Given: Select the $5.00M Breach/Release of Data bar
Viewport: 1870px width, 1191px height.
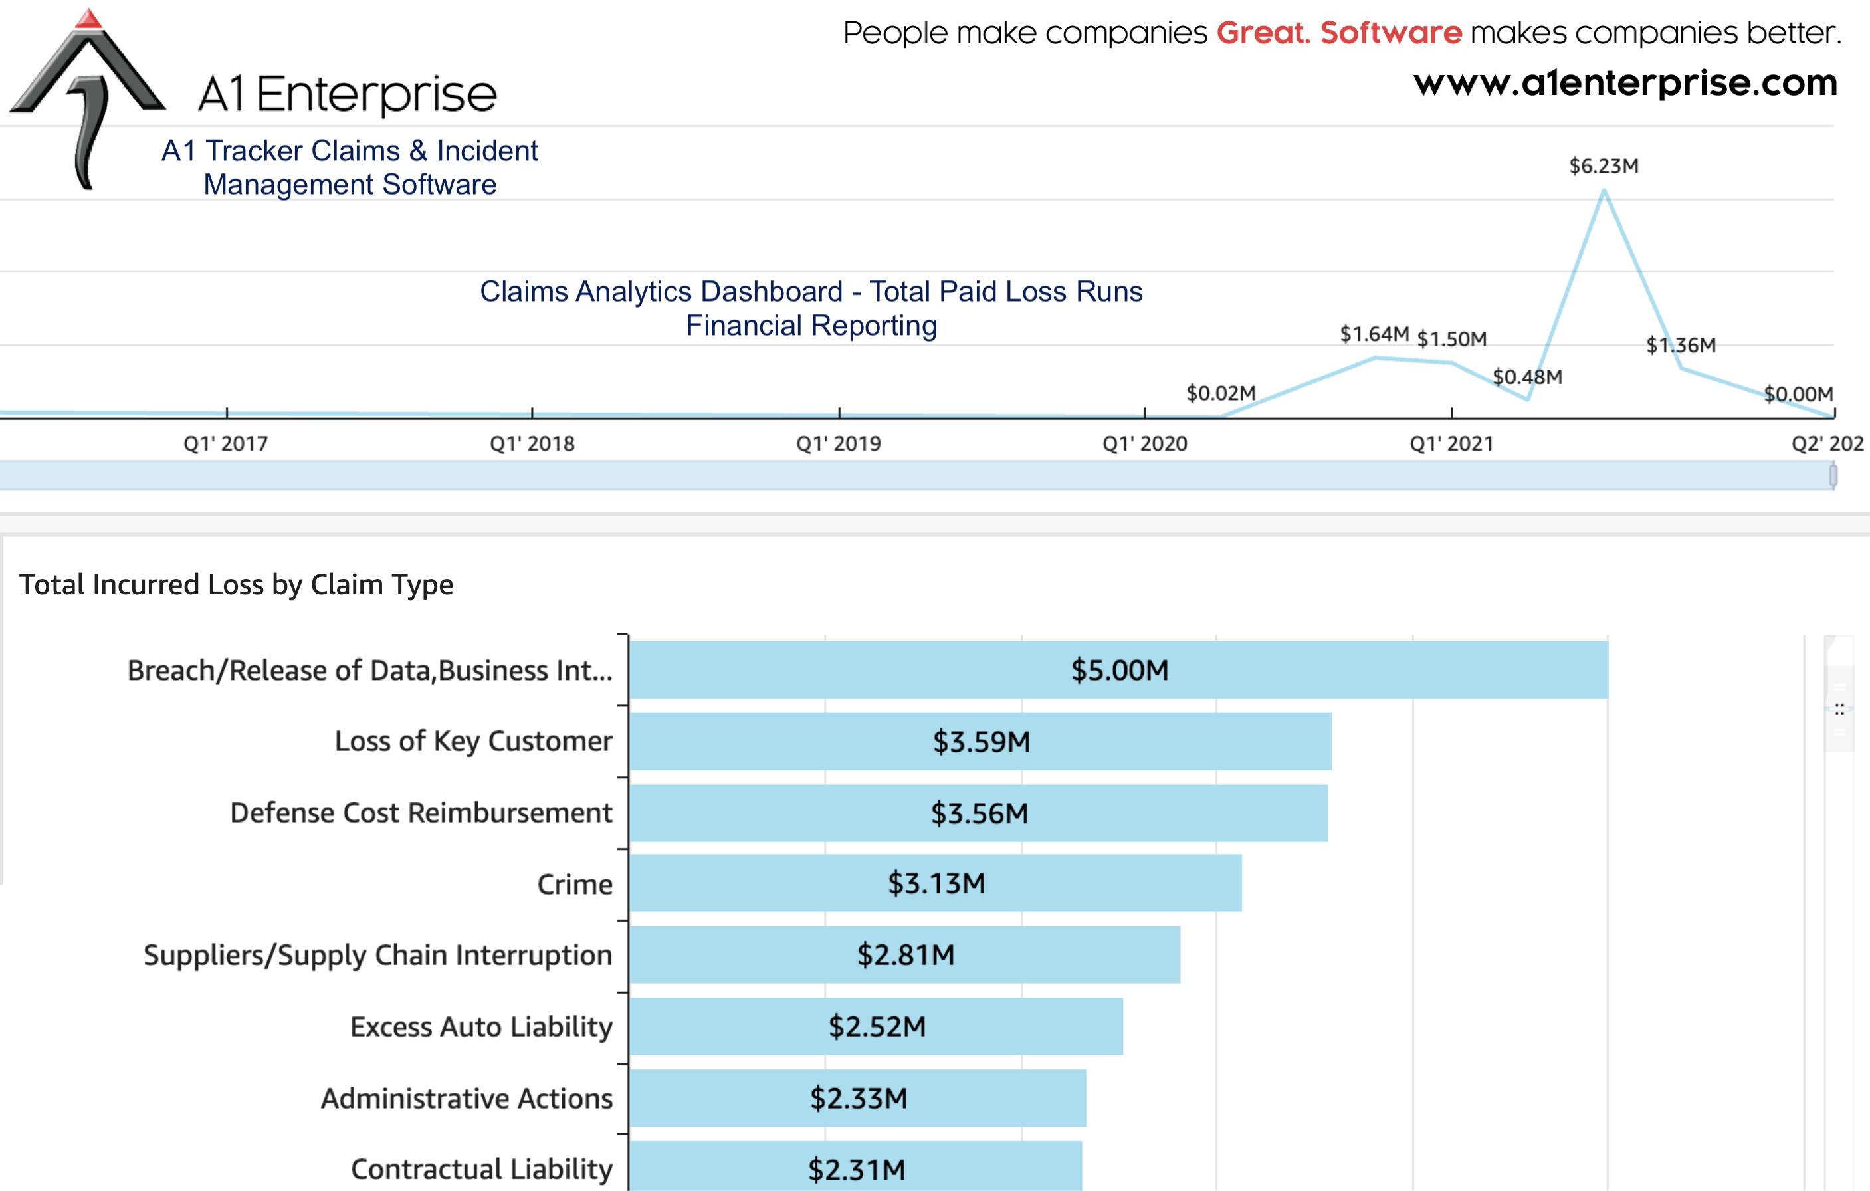Looking at the screenshot, I should 1118,670.
